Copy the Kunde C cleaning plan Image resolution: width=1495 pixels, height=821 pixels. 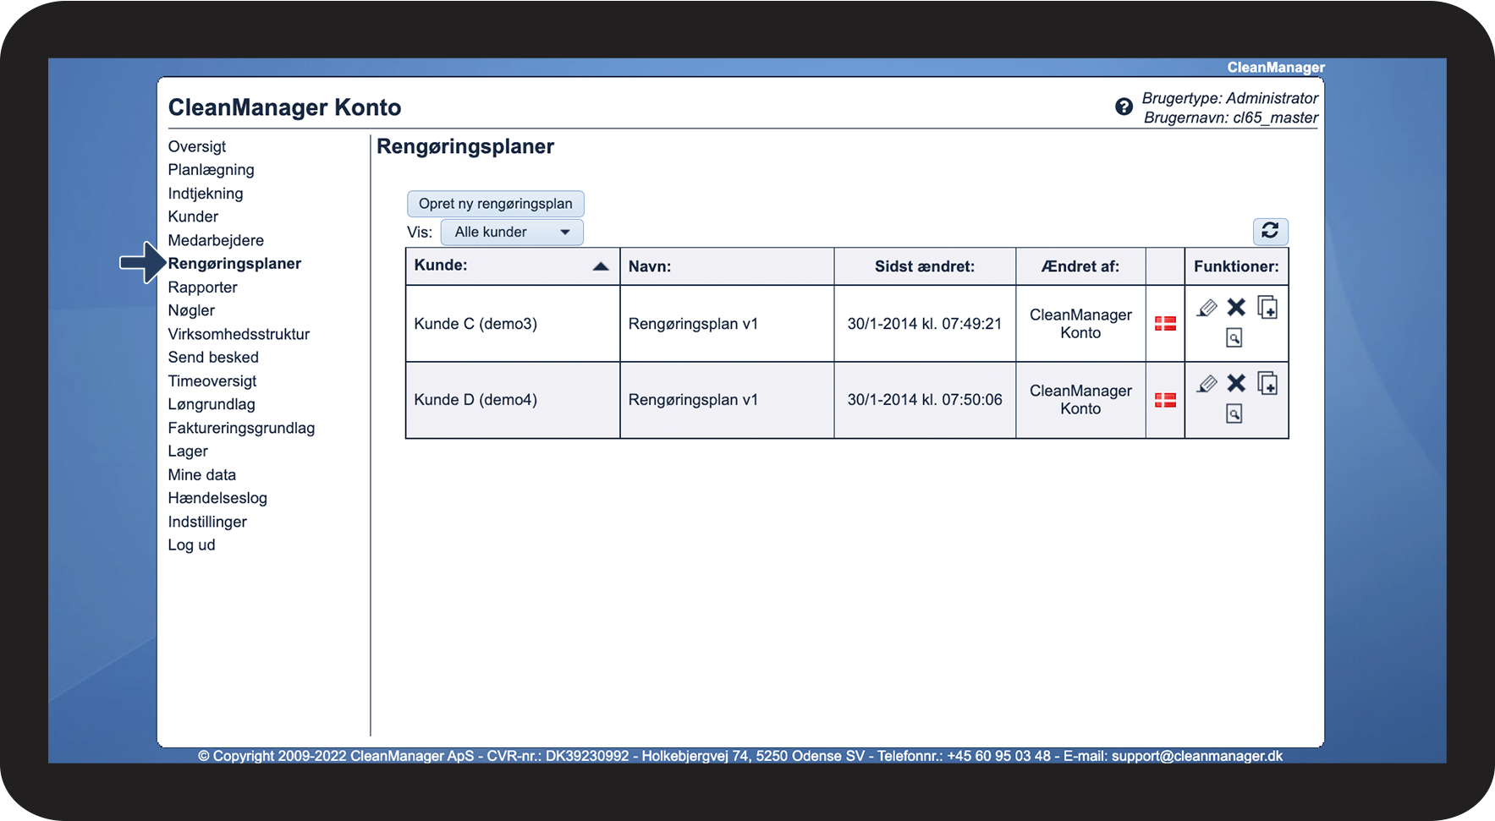[x=1267, y=307]
